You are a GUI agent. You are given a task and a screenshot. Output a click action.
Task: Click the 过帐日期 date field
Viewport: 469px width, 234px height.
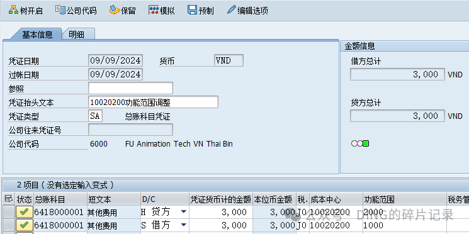point(115,74)
